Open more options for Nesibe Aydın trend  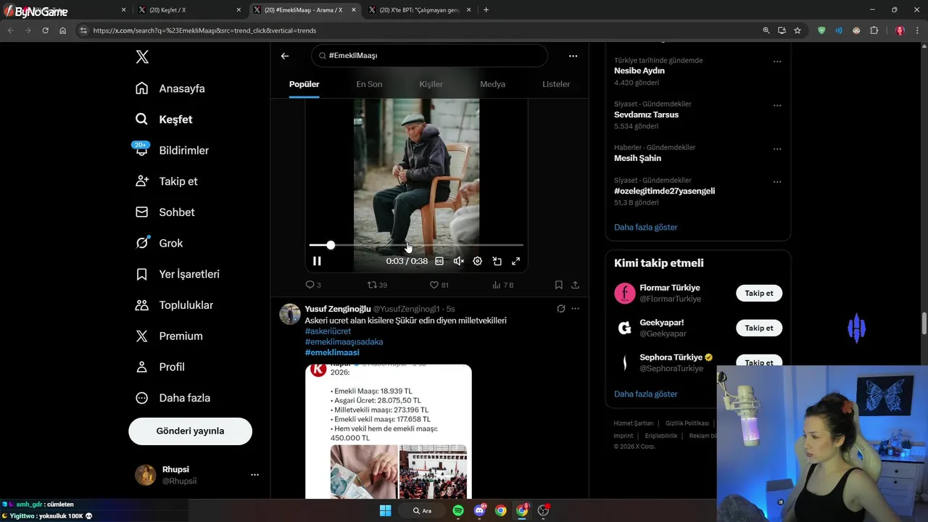pos(777,62)
